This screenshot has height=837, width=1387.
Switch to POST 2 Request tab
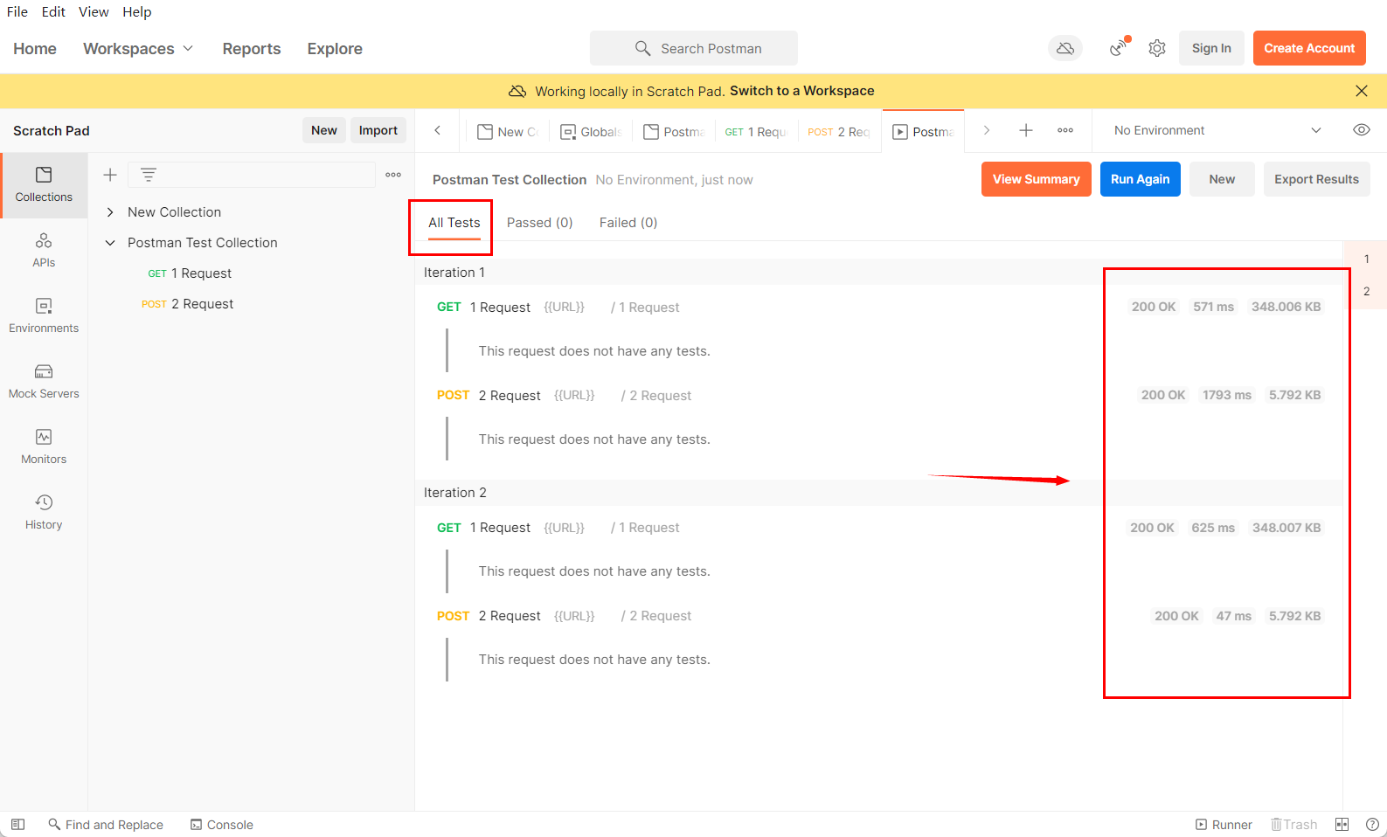[839, 131]
